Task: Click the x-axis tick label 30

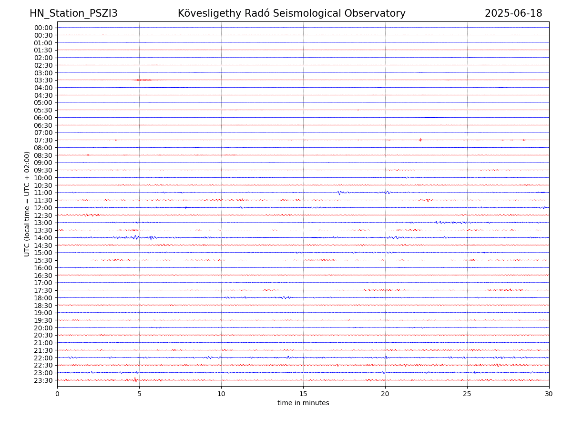Action: 549,394
